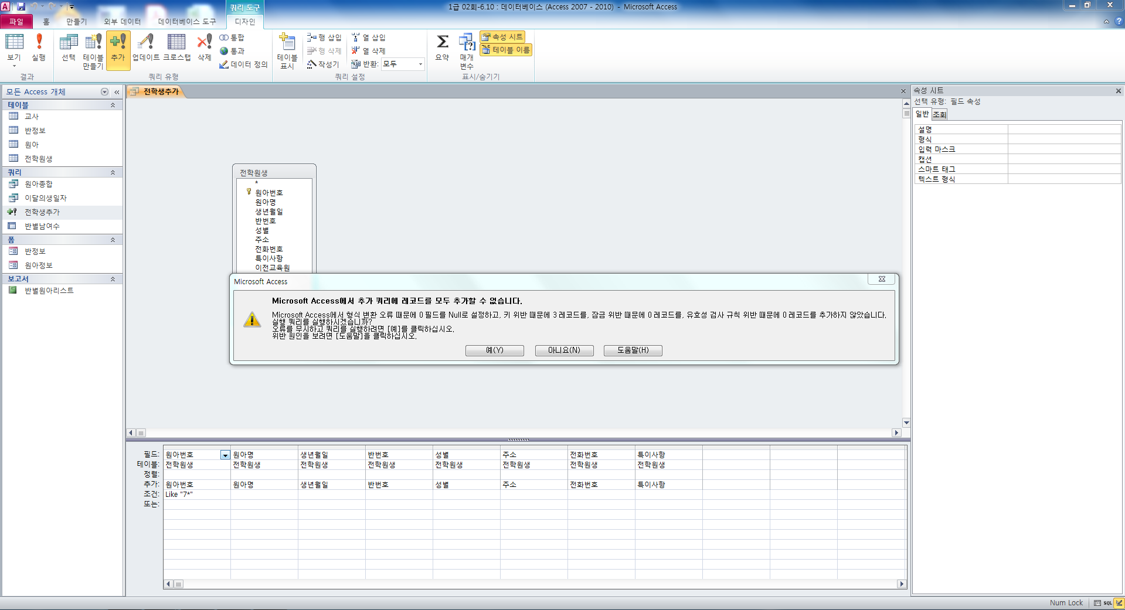Choose the Update (업데이트) query type icon
This screenshot has height=610, width=1125.
click(x=145, y=47)
